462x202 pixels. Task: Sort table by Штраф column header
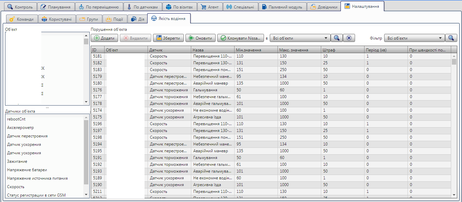(x=342, y=50)
